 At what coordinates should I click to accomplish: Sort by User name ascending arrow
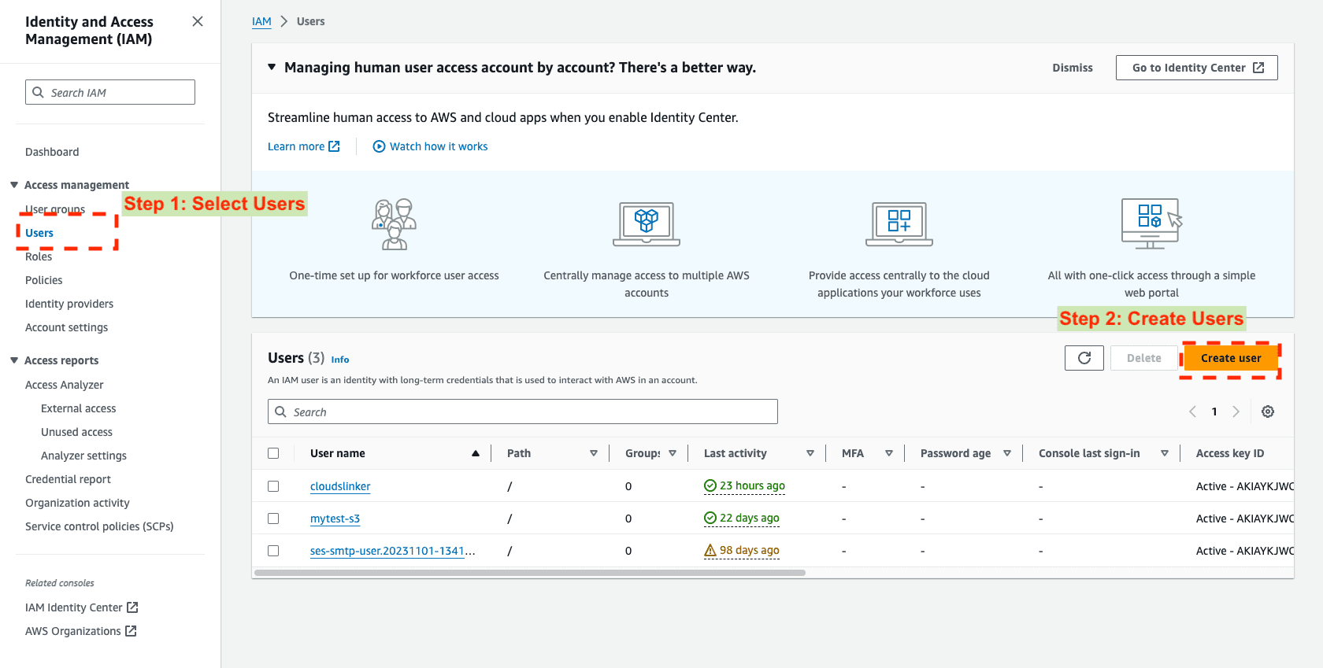click(476, 453)
